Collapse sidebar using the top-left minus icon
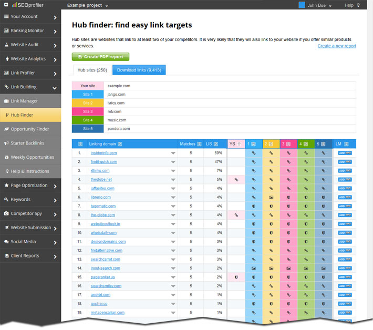Viewport: 373px width, 330px height. click(x=6, y=5)
